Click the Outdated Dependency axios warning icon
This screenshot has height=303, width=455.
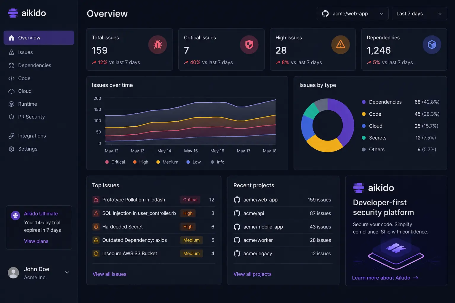click(96, 240)
